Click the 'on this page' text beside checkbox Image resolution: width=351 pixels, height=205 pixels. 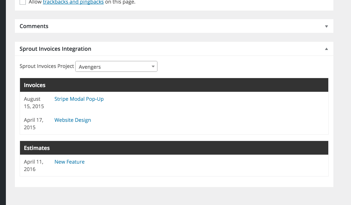(x=120, y=2)
